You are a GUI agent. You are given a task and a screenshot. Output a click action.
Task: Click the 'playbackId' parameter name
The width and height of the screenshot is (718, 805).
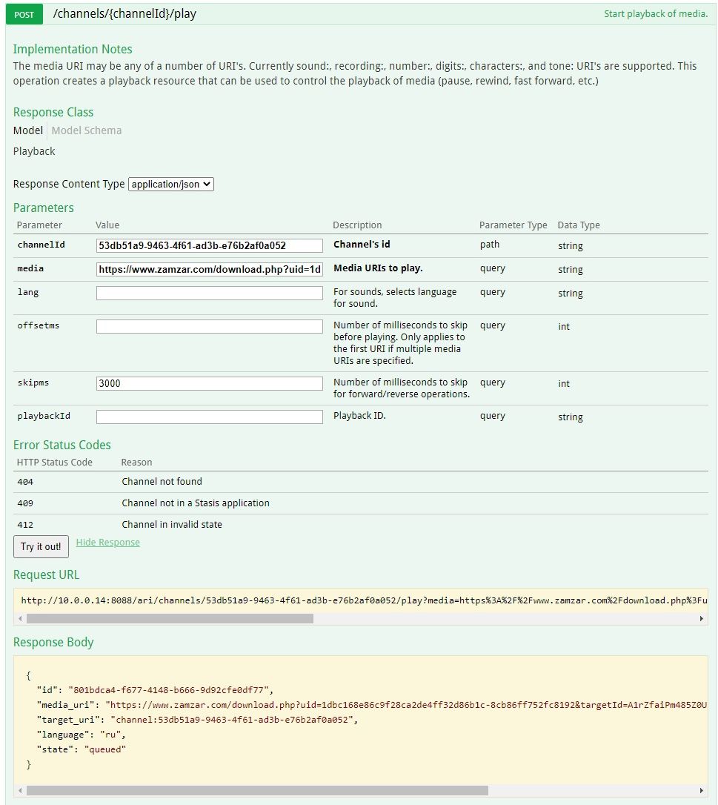pyautogui.click(x=44, y=417)
